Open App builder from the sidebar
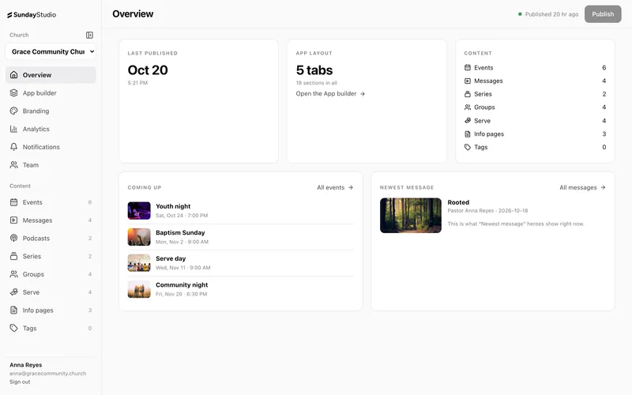 click(x=51, y=92)
